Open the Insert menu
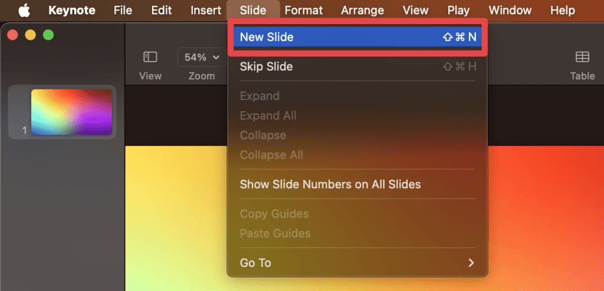The image size is (604, 291). click(206, 10)
